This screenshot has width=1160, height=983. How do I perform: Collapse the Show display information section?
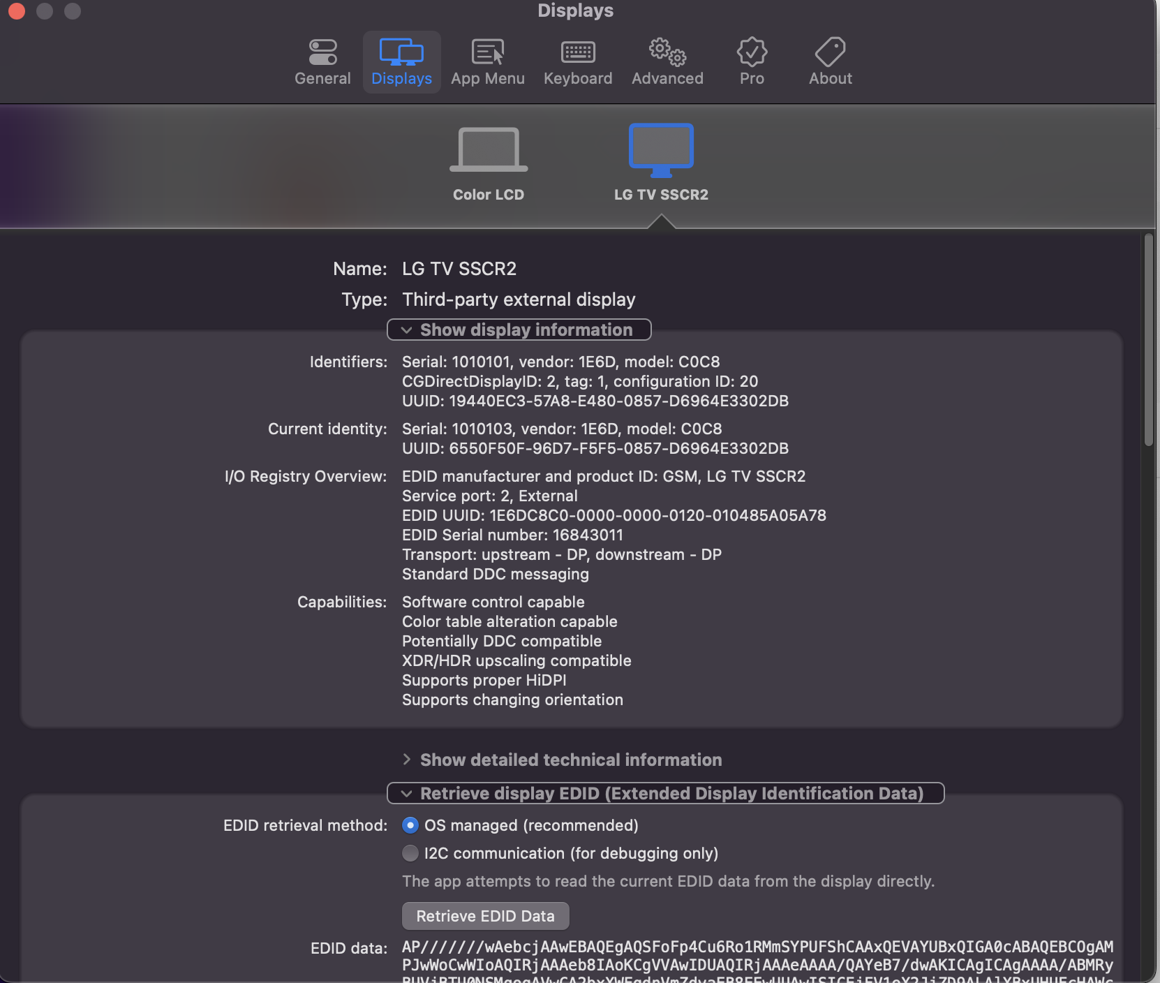point(519,330)
